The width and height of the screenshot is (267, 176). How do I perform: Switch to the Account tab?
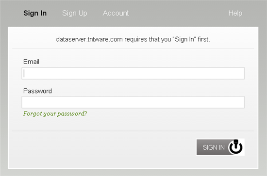pos(116,13)
